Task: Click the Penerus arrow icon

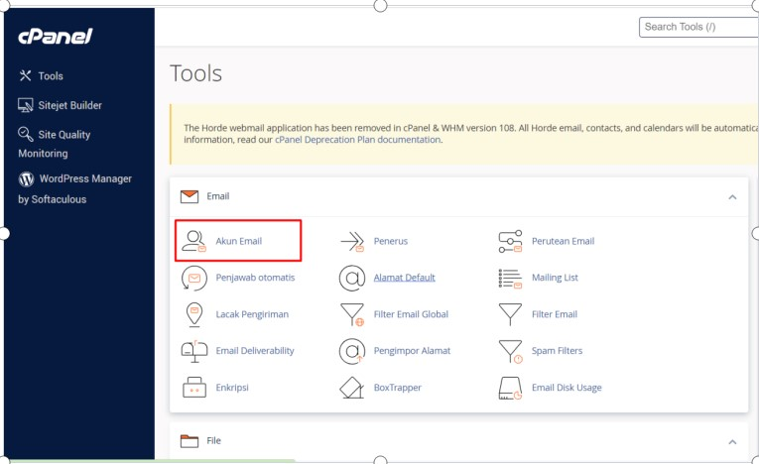Action: tap(352, 241)
